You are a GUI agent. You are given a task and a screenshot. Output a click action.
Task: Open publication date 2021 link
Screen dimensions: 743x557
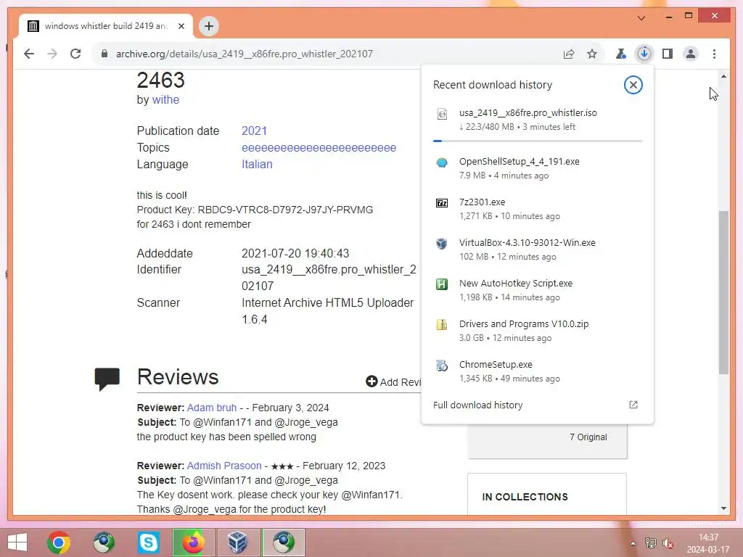(x=254, y=131)
